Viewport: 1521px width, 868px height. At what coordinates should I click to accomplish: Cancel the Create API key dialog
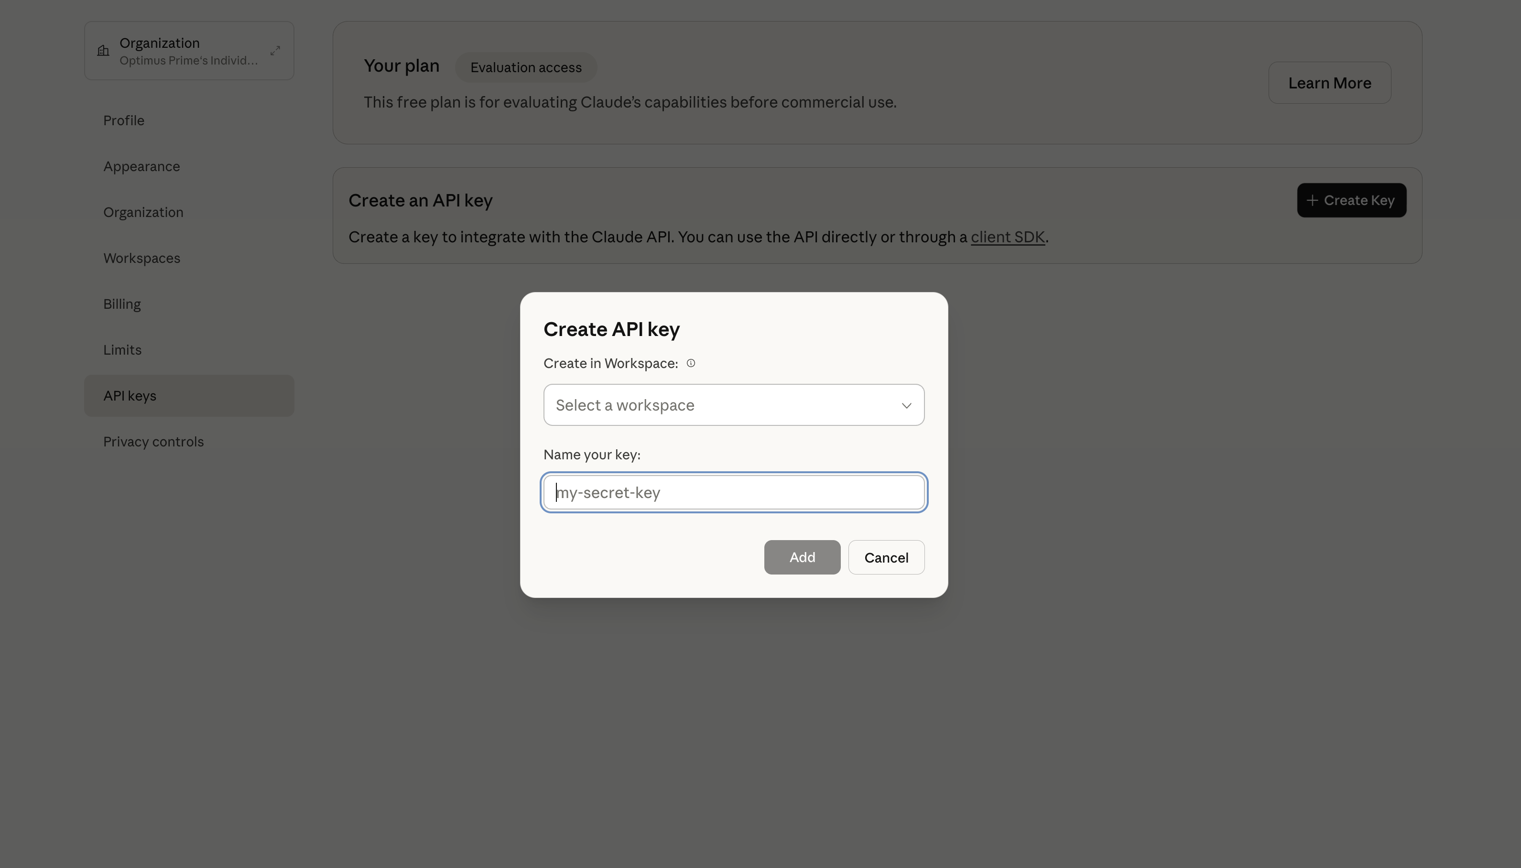click(x=886, y=557)
